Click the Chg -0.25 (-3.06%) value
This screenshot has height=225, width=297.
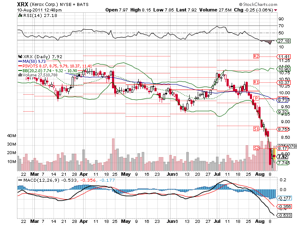[x=254, y=10]
